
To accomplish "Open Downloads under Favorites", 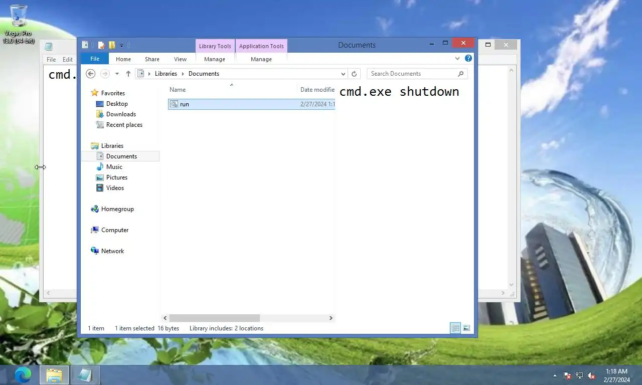I will pos(121,114).
